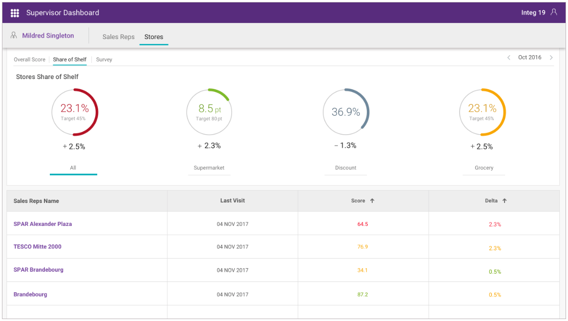Select the Grocery category filter
The height and width of the screenshot is (321, 568).
484,168
